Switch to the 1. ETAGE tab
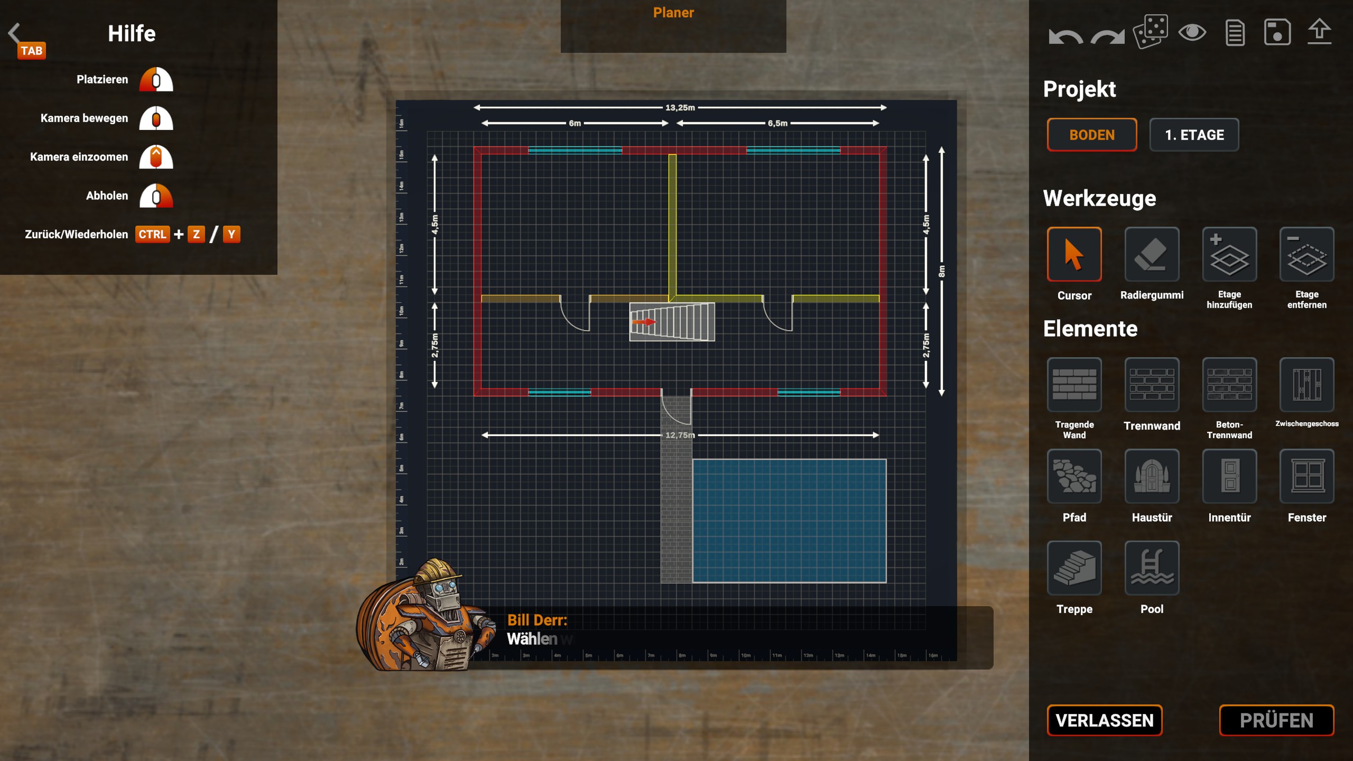Viewport: 1353px width, 761px height. pos(1194,135)
